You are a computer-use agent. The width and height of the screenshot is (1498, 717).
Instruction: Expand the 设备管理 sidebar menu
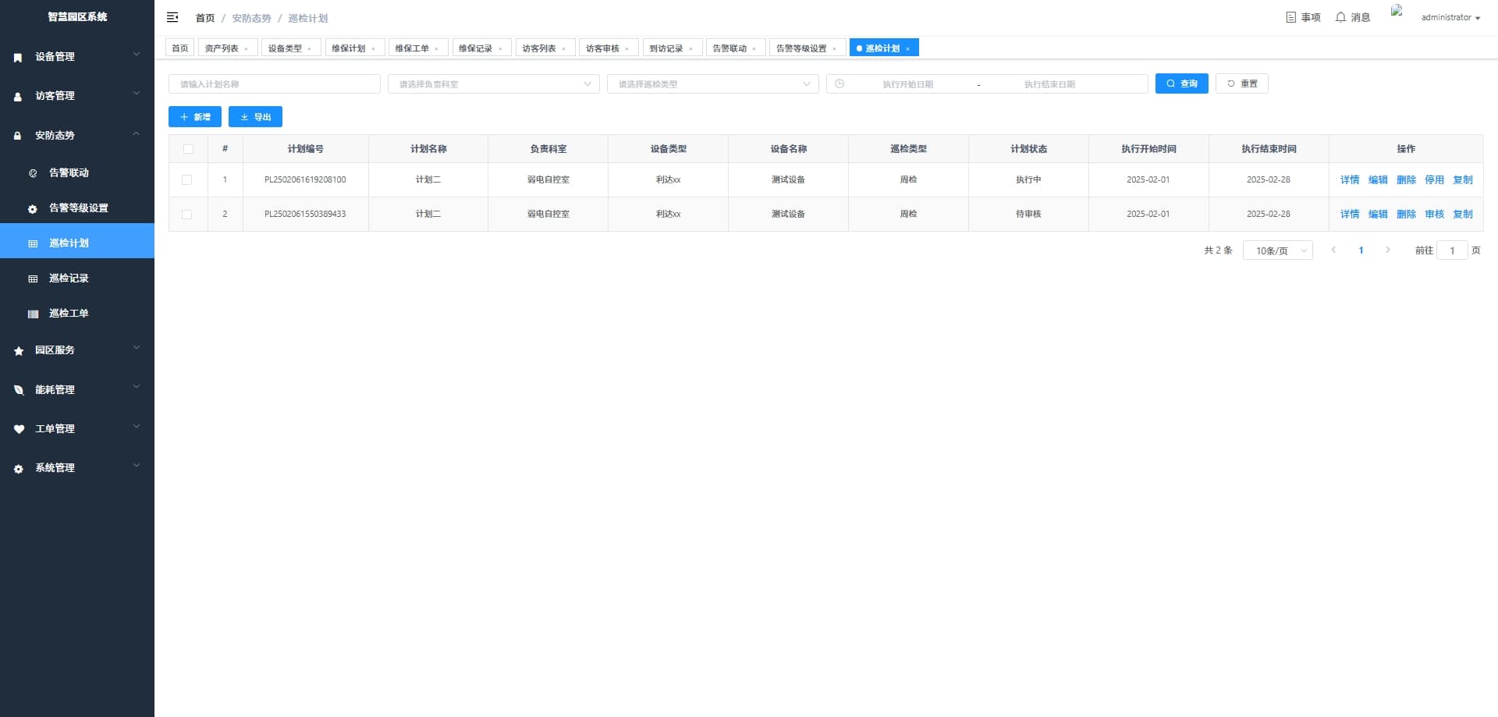point(77,56)
